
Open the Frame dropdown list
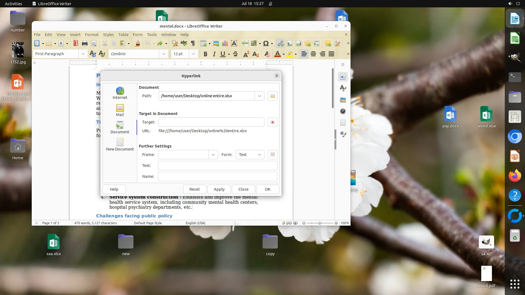pos(213,155)
